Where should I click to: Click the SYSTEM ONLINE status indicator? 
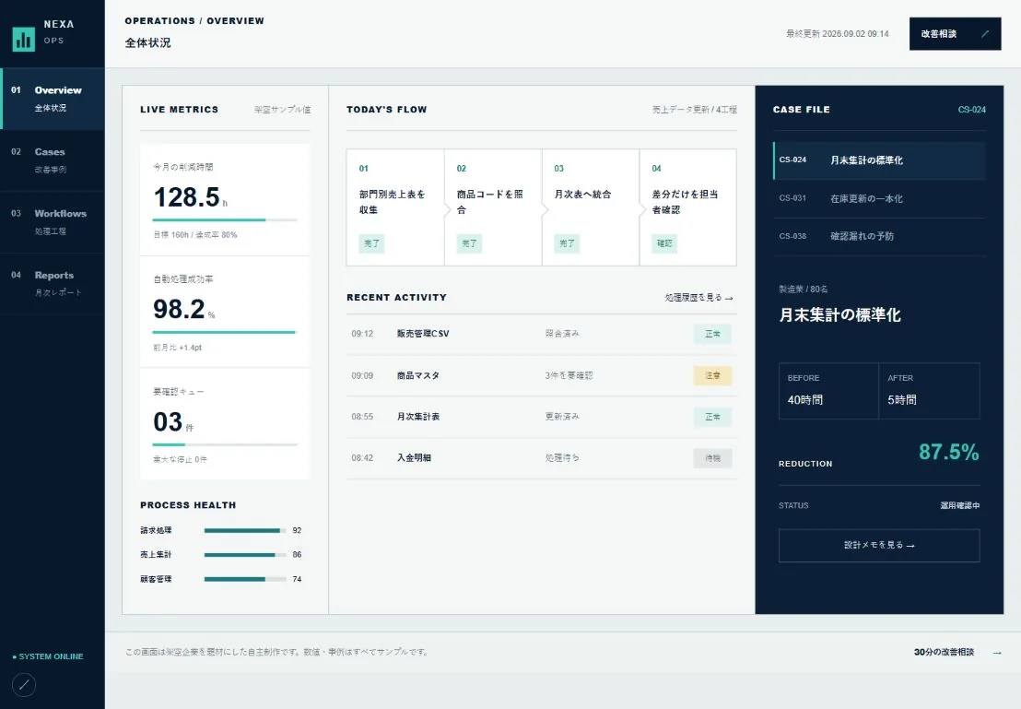tap(48, 656)
